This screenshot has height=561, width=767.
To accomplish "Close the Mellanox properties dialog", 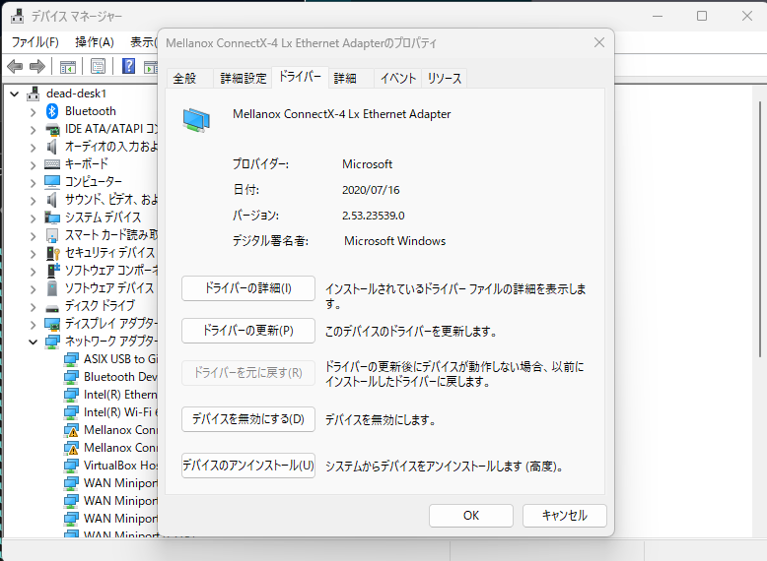I will point(599,43).
